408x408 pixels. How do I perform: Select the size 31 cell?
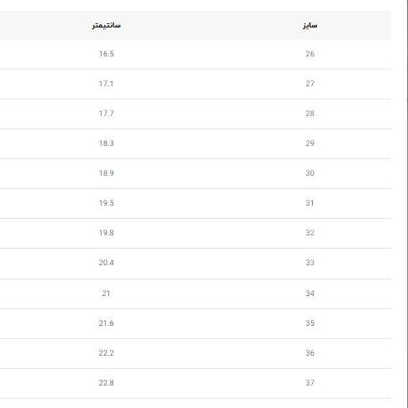click(x=310, y=203)
